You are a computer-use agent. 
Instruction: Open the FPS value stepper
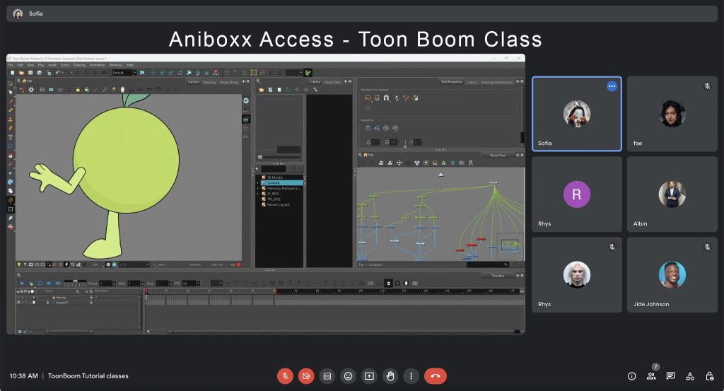pos(198,283)
